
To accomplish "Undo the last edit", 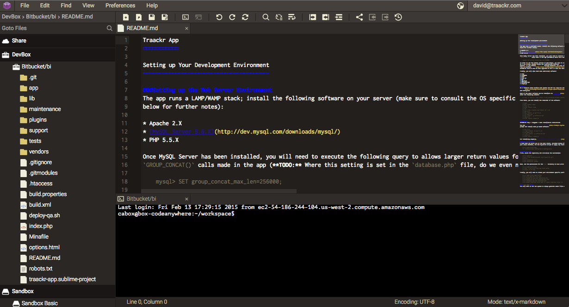I will click(219, 17).
